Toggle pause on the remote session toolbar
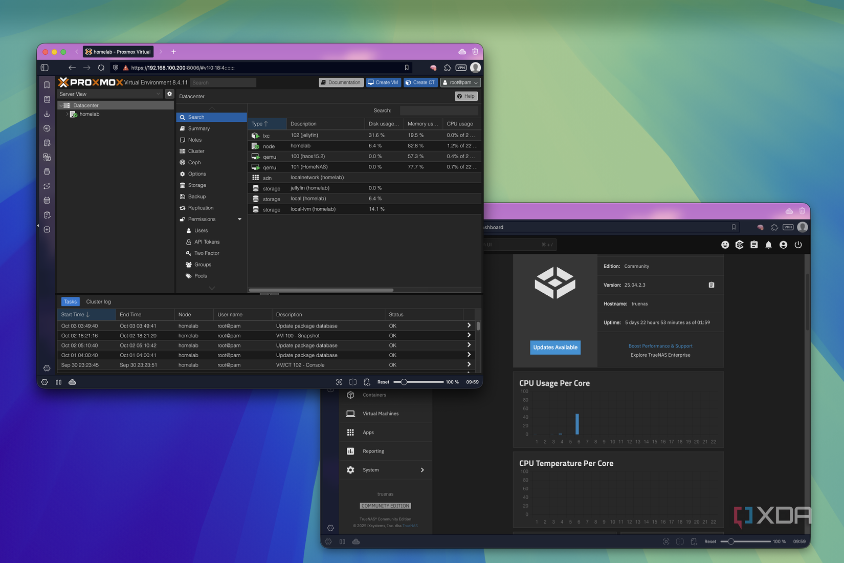The height and width of the screenshot is (563, 844). [x=58, y=382]
